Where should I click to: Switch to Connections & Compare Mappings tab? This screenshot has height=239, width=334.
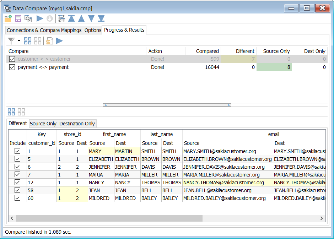click(x=44, y=30)
